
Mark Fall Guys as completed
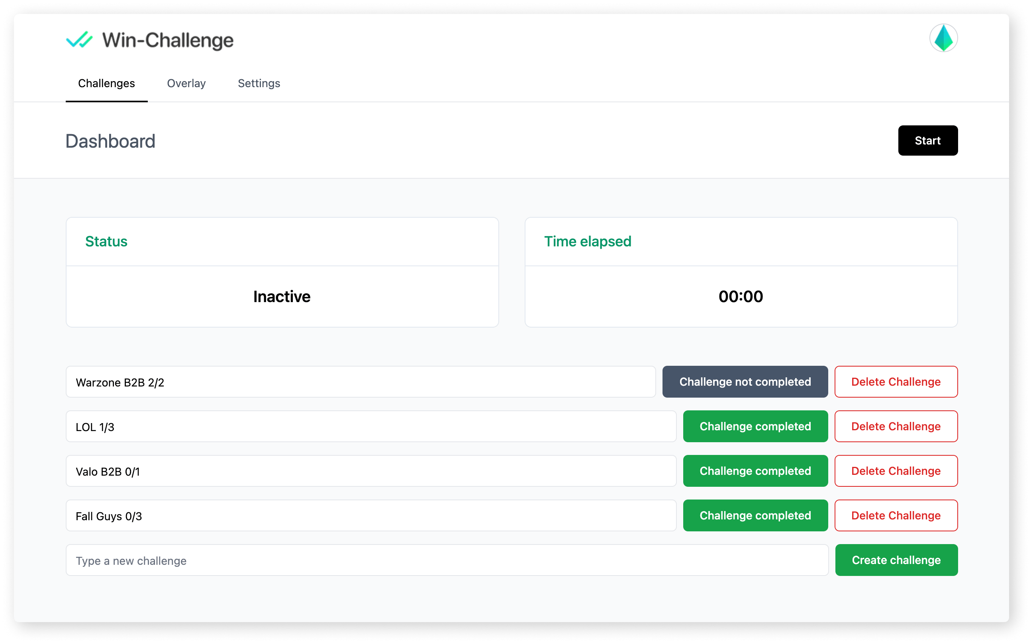[x=755, y=515]
